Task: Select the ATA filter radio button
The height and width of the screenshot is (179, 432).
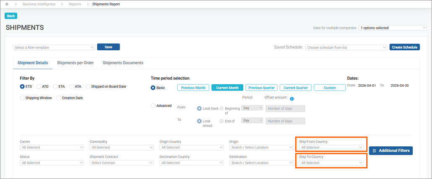Action: (72, 86)
